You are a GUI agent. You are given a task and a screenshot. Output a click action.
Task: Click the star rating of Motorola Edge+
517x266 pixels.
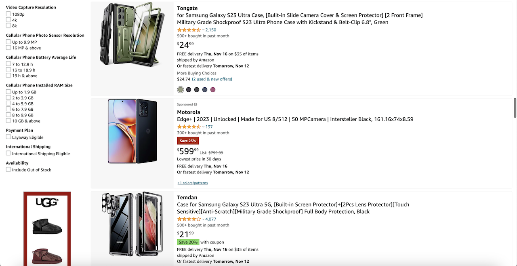click(x=189, y=127)
